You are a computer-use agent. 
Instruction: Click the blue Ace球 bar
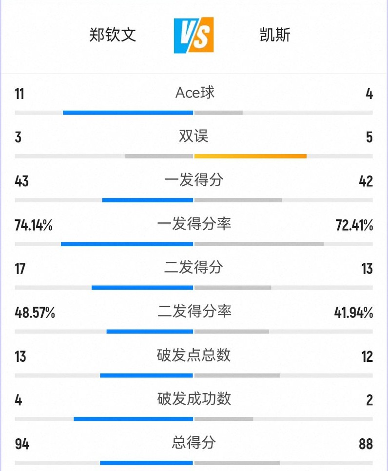point(128,113)
